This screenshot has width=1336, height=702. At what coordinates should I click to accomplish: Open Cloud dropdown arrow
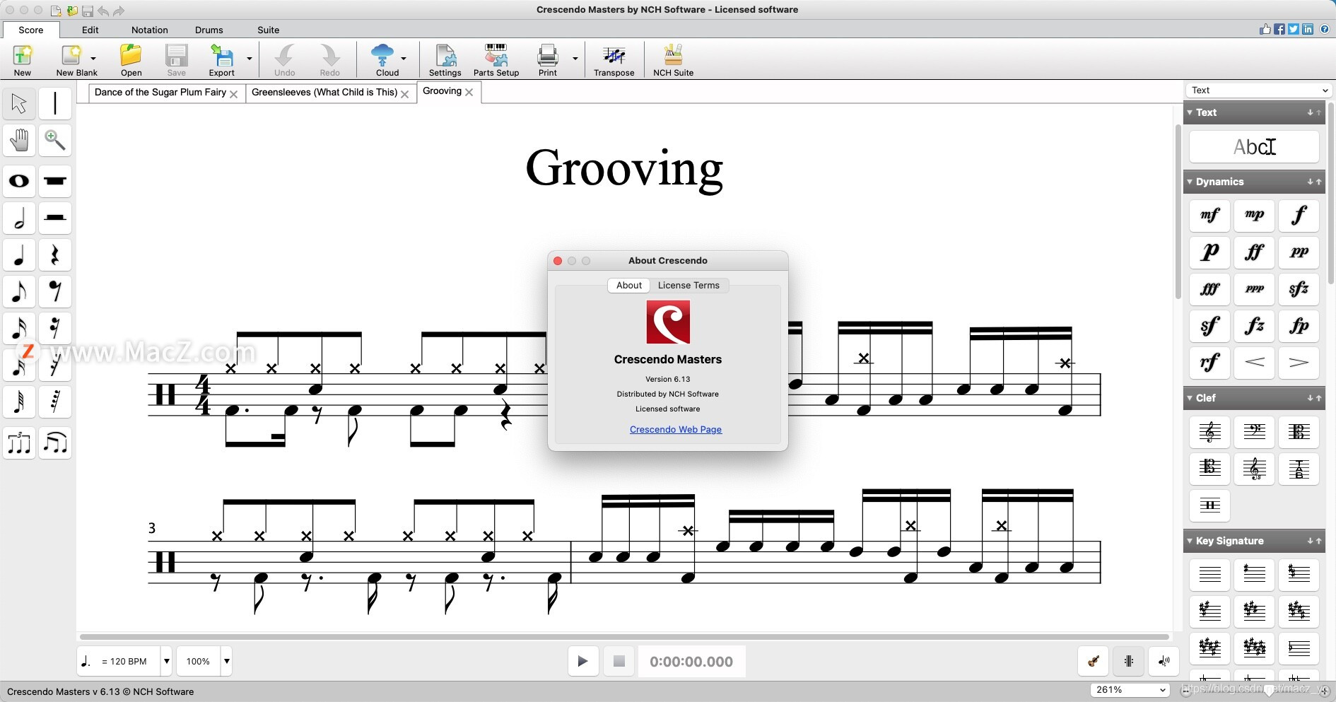coord(404,59)
